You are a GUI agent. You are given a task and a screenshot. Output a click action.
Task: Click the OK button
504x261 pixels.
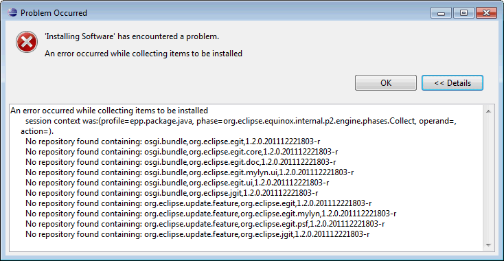[x=386, y=83]
